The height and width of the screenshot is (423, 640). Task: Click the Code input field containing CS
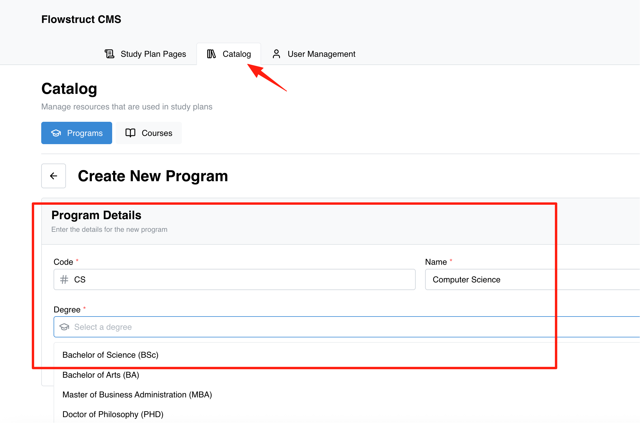[235, 279]
